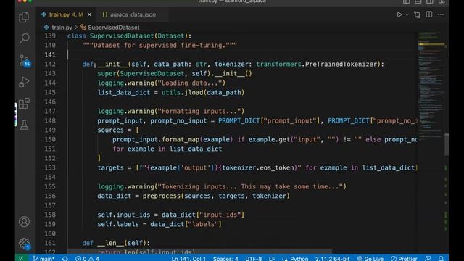Open Customize Layout icon in title bar
464x261 pixels.
pyautogui.click(x=442, y=1)
